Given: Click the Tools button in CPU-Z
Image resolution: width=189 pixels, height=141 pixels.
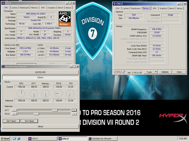Looking at the screenshot, I should click(149, 72).
